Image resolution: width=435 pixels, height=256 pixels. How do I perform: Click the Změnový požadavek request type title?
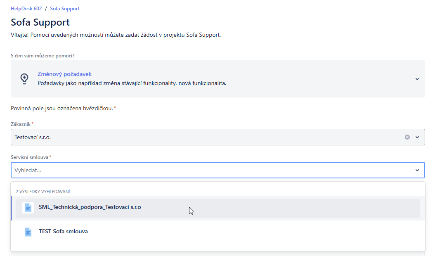point(64,74)
